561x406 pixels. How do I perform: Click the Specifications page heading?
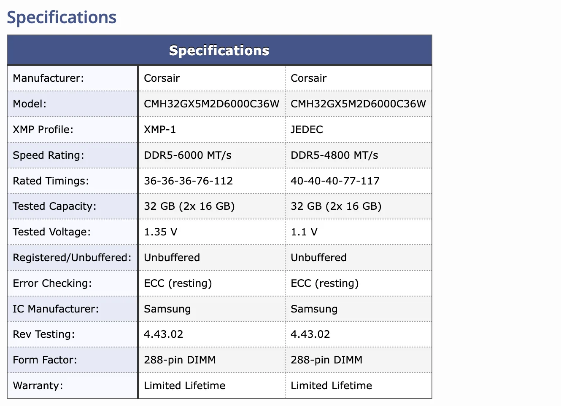[62, 17]
